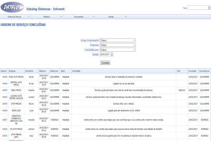The width and height of the screenshot is (211, 141).
Task: Select order number 64944
Action: pos(5,84)
